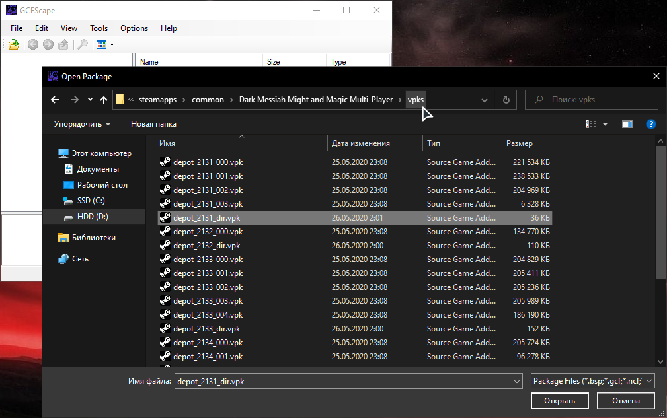This screenshot has height=418, width=667.
Task: Click the Dark Messiah Might and Magic Multi-Player breadcrumb
Action: [315, 100]
